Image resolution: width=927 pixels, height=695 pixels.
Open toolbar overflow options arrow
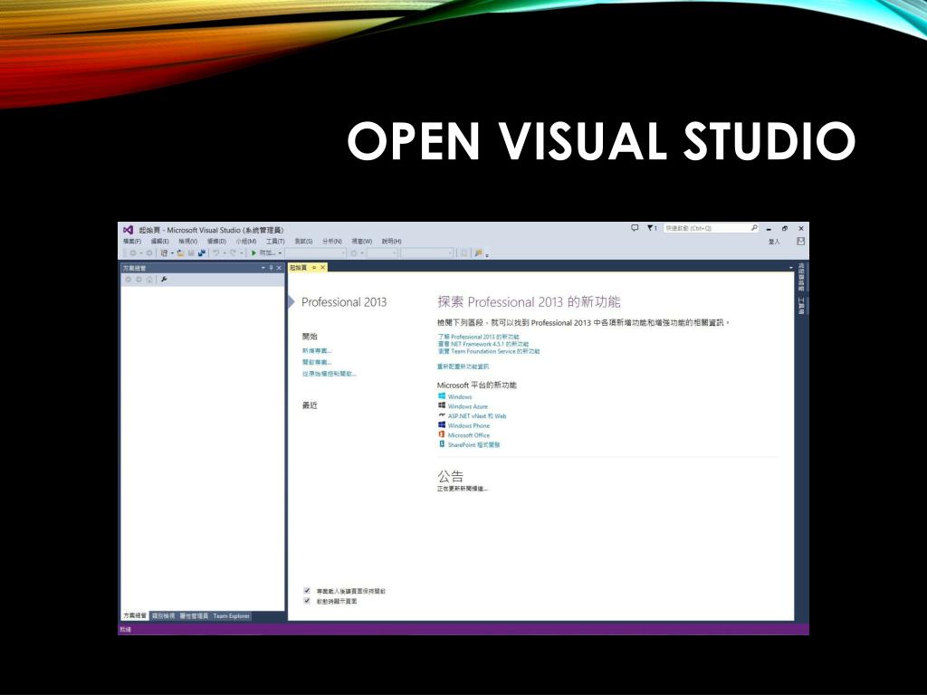pyautogui.click(x=486, y=254)
